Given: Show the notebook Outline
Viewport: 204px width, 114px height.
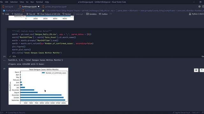Looking at the screenshot, I should click(x=103, y=14).
